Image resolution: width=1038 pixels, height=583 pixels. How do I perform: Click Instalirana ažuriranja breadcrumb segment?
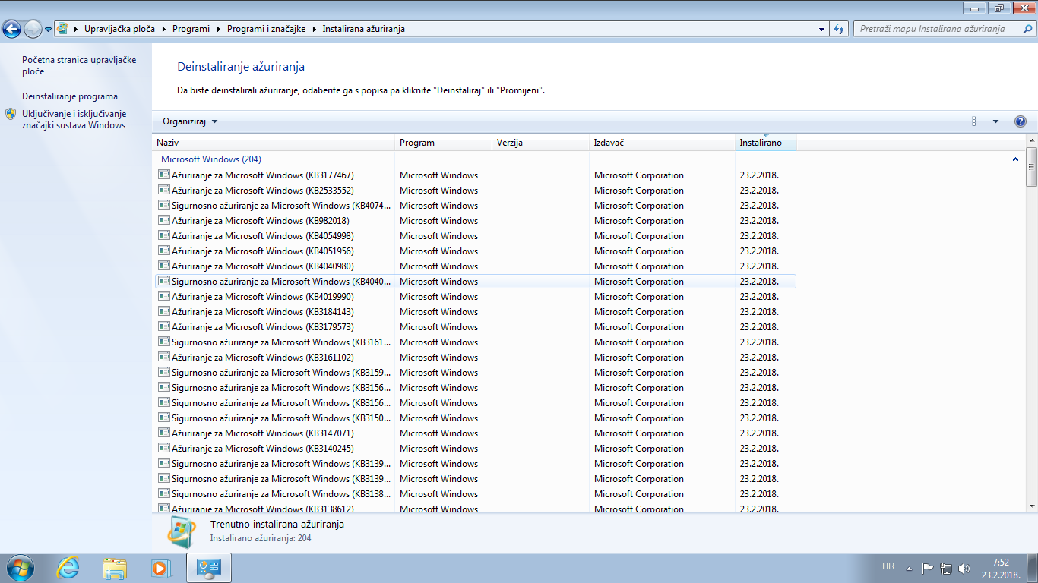pos(363,29)
